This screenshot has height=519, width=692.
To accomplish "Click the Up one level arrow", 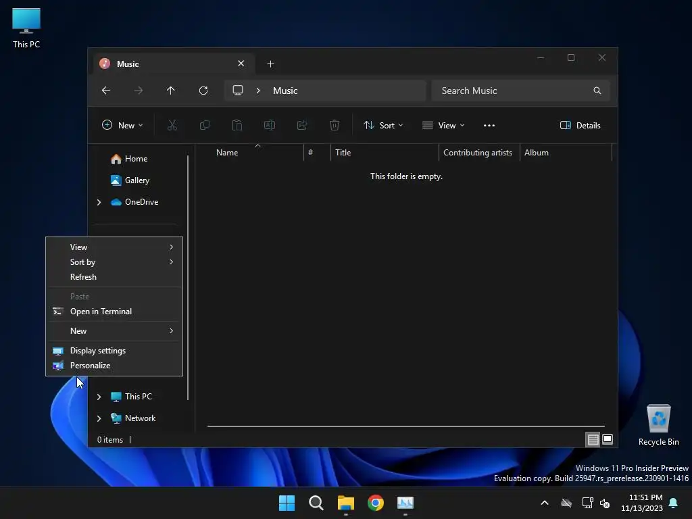I will (x=171, y=91).
